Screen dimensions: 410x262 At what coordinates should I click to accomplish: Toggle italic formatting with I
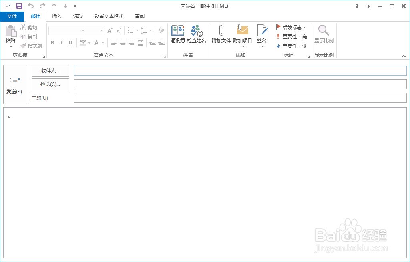pyautogui.click(x=61, y=42)
